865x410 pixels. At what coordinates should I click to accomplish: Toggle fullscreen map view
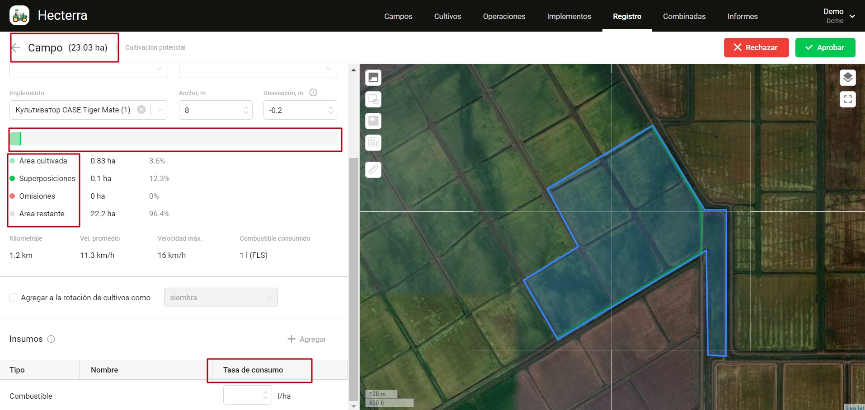click(x=847, y=99)
